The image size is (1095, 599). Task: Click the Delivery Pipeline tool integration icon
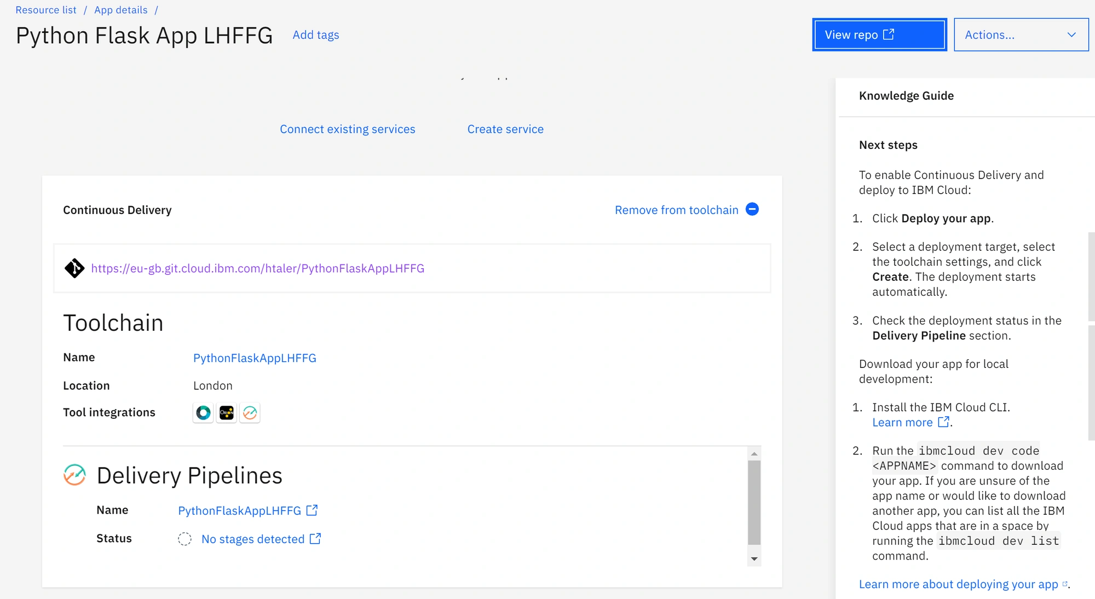(x=250, y=413)
